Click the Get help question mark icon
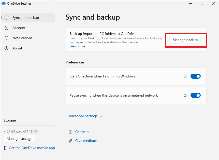 coord(70,132)
